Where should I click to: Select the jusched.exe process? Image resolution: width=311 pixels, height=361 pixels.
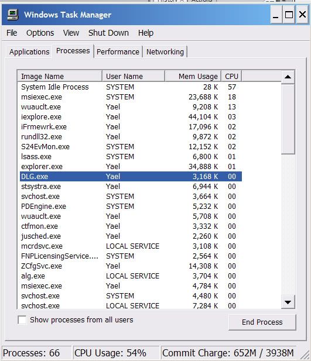point(131,236)
